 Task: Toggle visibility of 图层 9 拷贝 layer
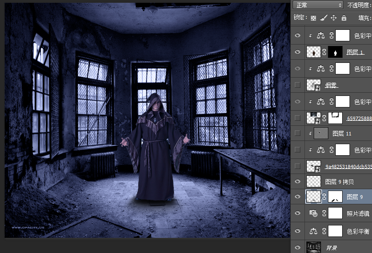[298, 181]
